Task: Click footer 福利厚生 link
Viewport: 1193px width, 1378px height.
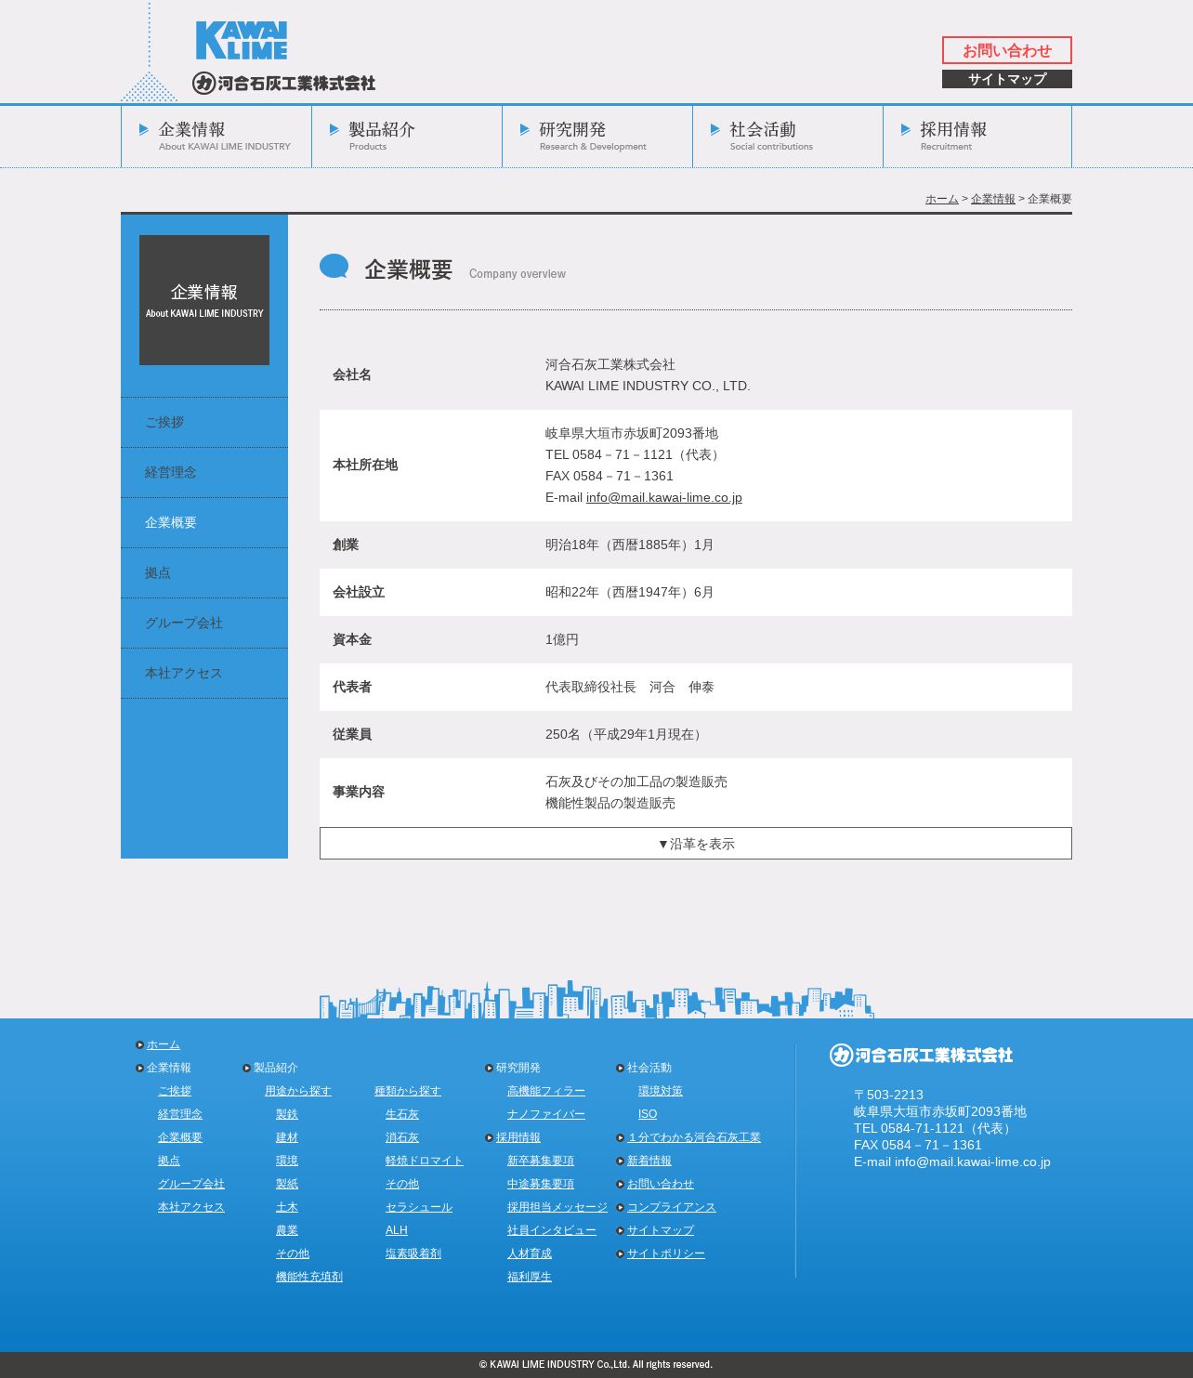Action: tap(530, 1277)
